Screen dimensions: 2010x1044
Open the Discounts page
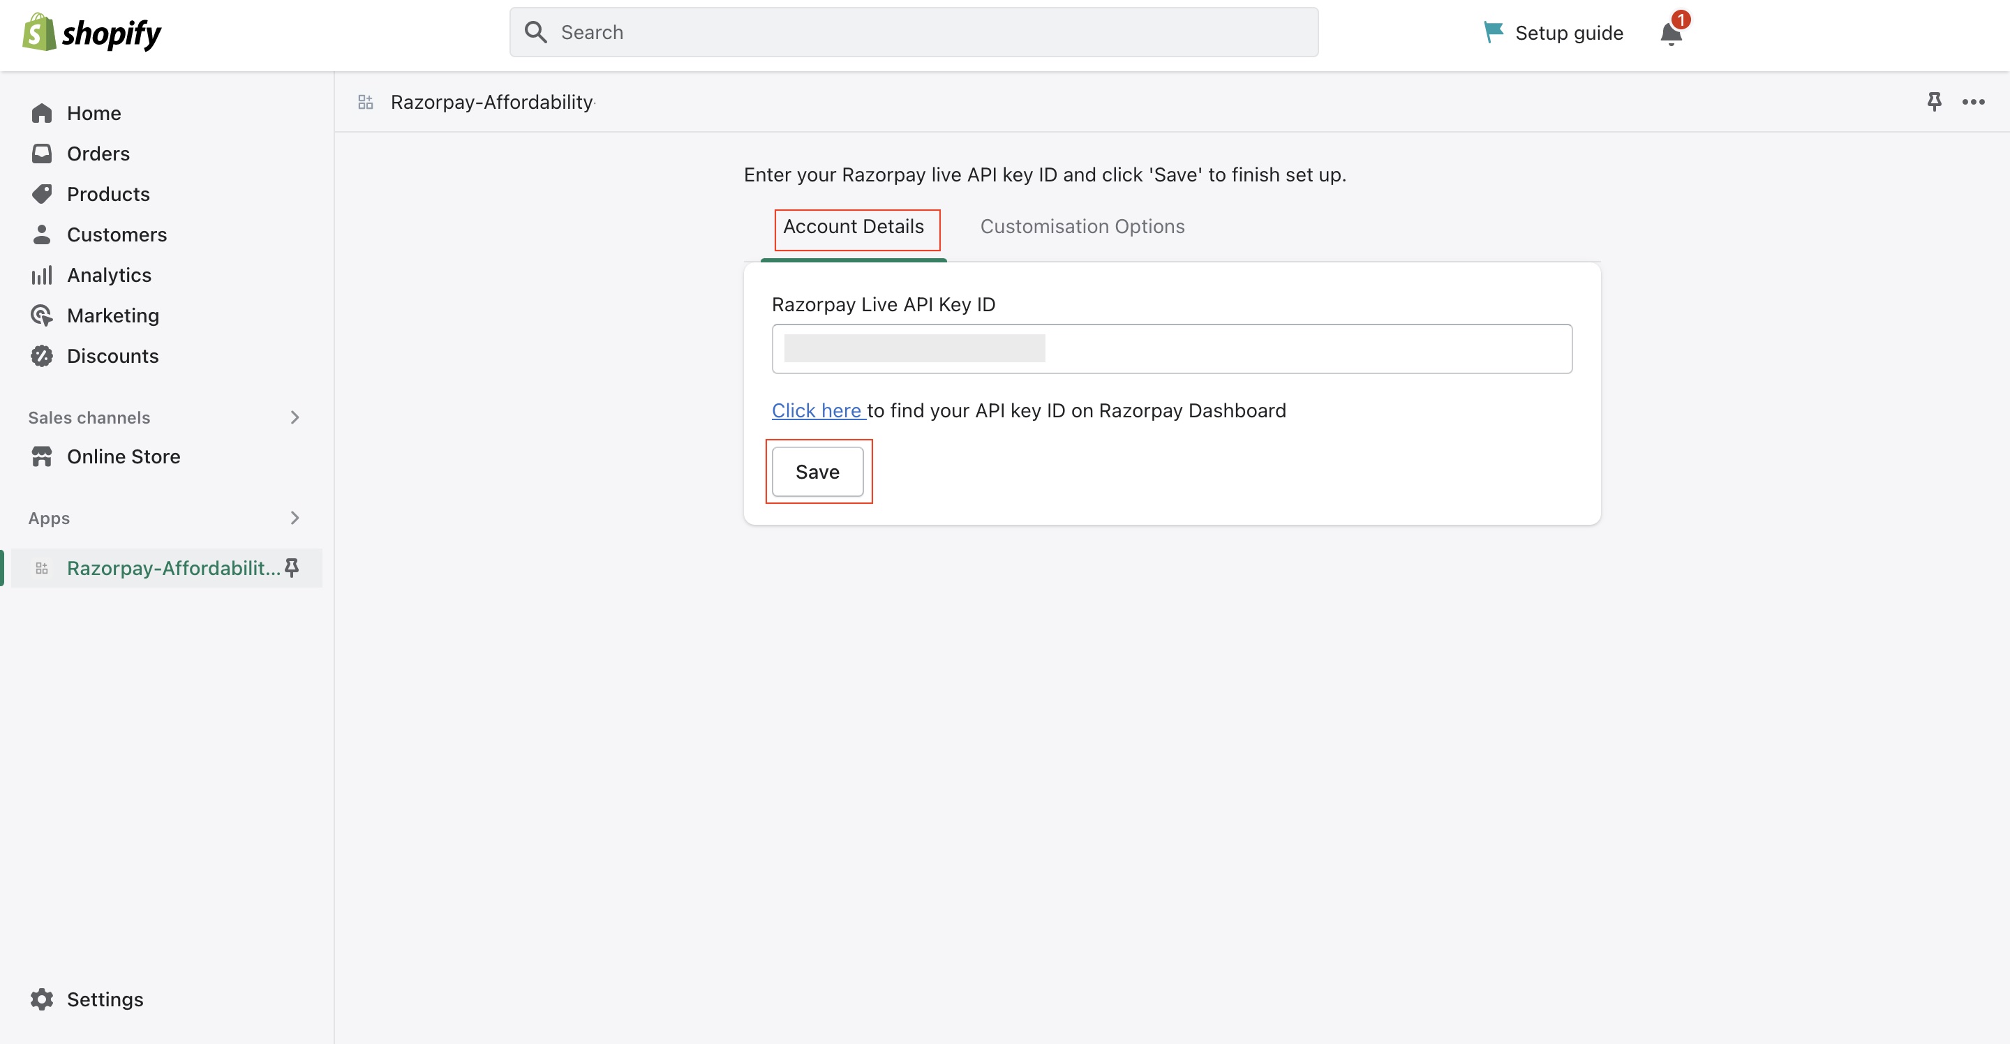point(113,357)
